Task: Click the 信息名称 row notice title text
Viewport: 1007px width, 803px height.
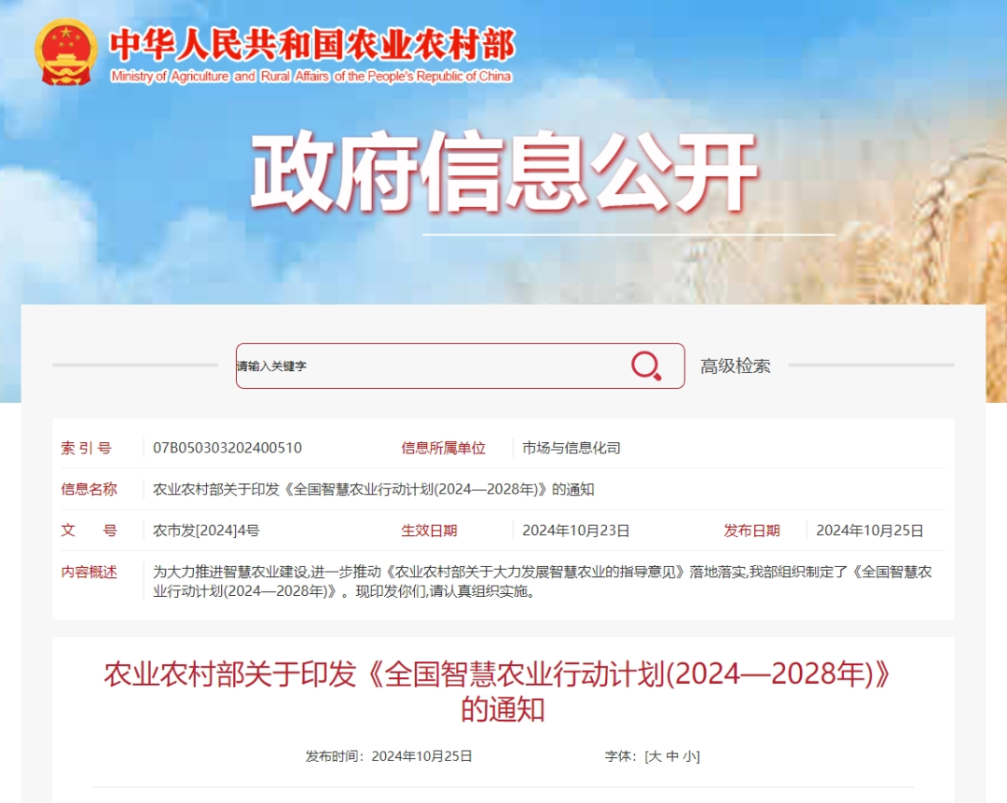Action: (373, 489)
